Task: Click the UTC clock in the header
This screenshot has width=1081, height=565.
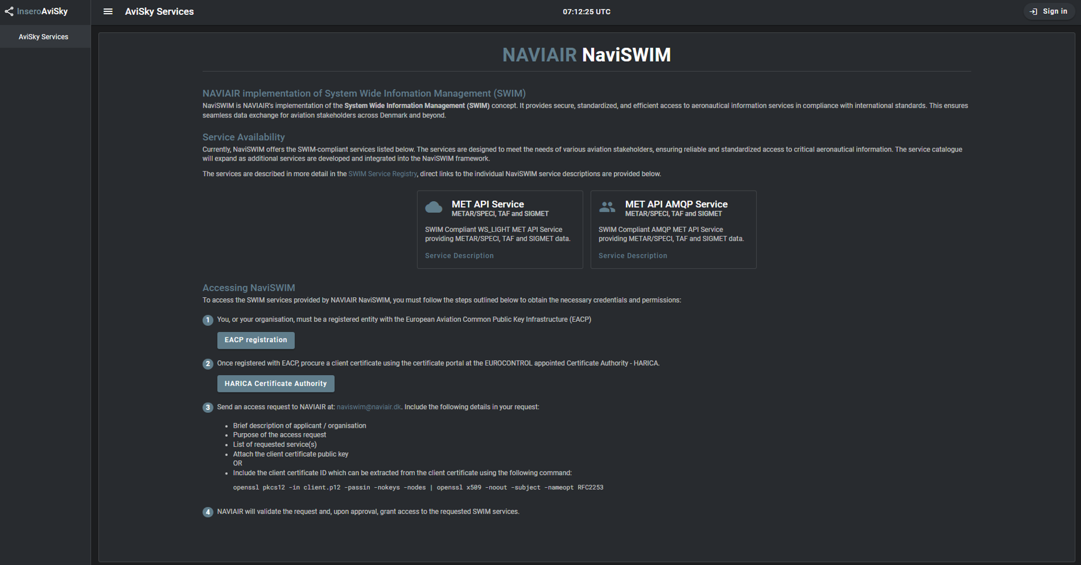Action: 586,11
